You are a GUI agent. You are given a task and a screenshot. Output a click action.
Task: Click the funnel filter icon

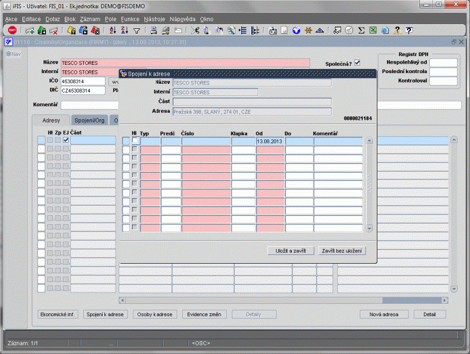(x=136, y=30)
